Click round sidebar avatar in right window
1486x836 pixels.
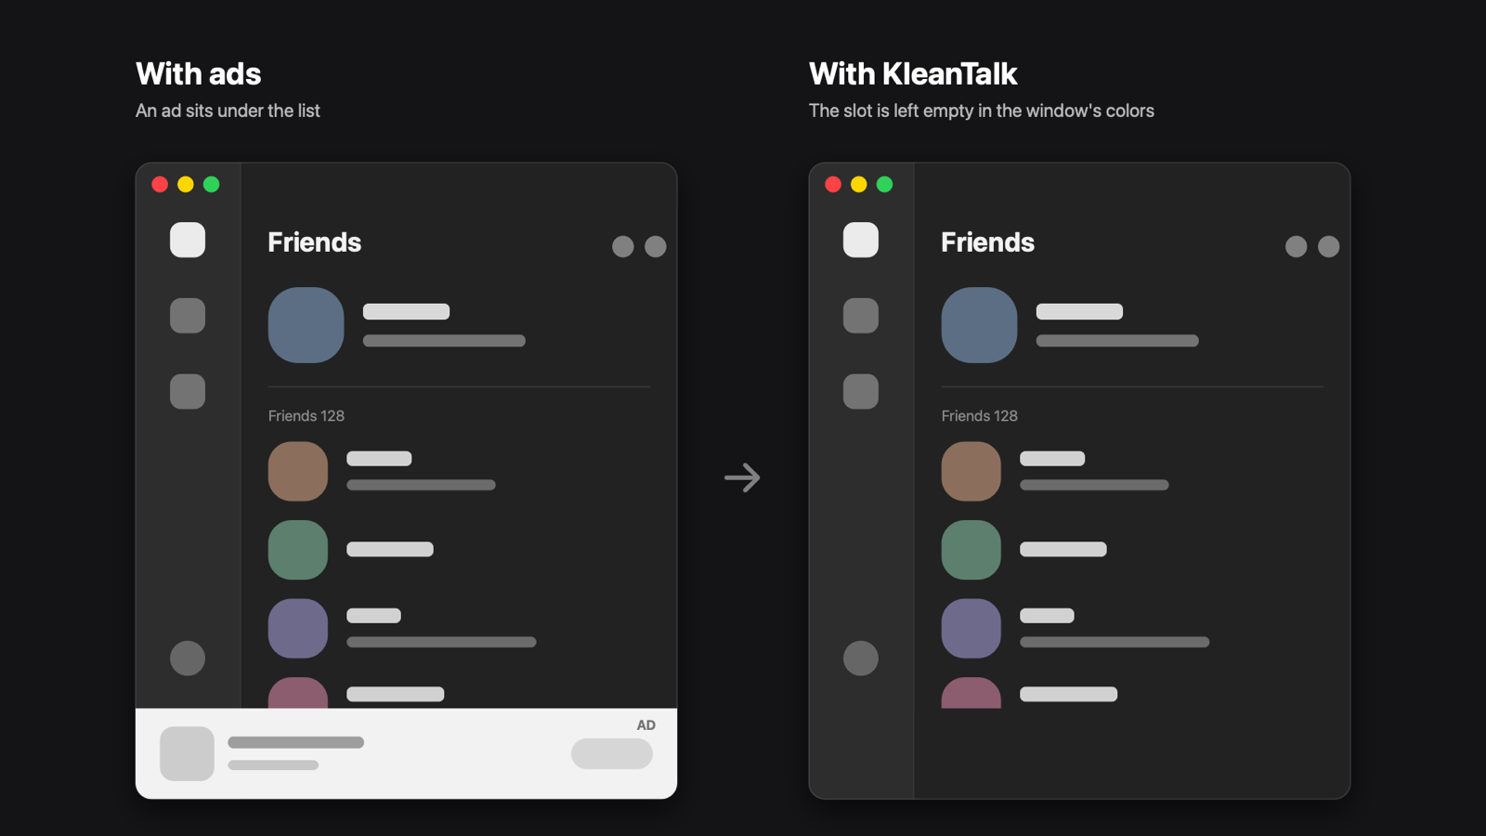coord(861,659)
